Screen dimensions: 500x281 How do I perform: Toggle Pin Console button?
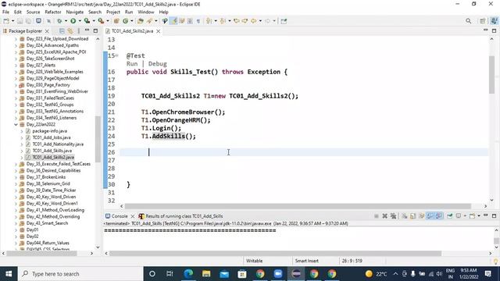coord(450,216)
